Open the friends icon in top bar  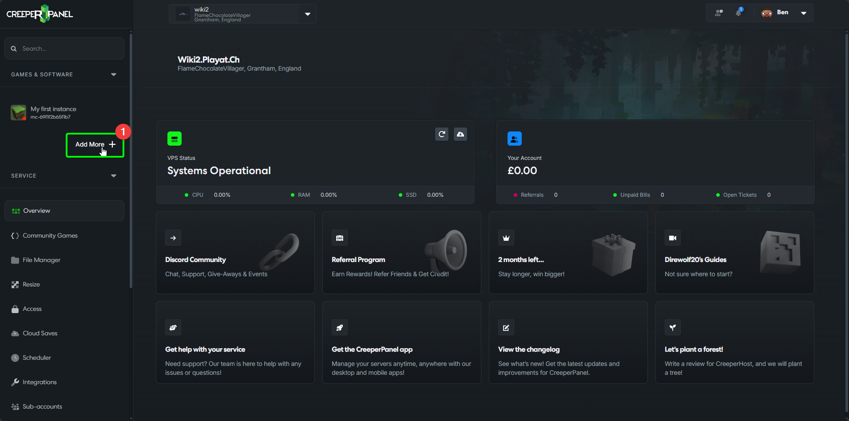pyautogui.click(x=719, y=13)
